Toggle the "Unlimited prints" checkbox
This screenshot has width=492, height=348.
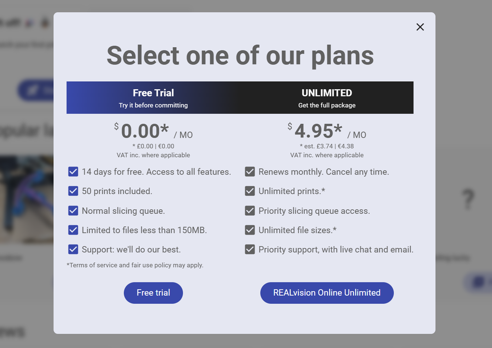coord(250,191)
